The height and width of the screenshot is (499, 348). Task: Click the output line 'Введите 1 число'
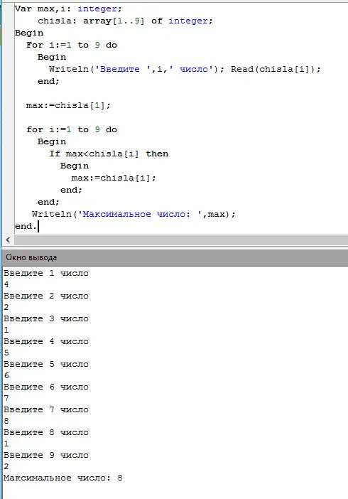pos(45,273)
